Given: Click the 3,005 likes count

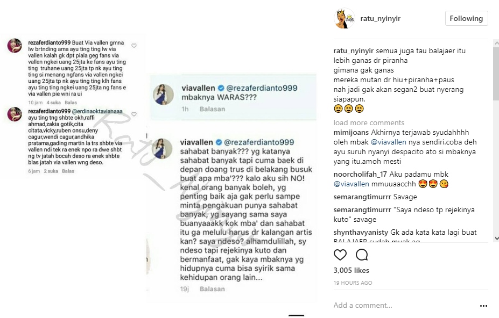Looking at the screenshot, I should [x=352, y=270].
